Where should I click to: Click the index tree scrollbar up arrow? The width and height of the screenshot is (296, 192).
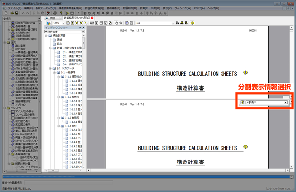[84, 35]
